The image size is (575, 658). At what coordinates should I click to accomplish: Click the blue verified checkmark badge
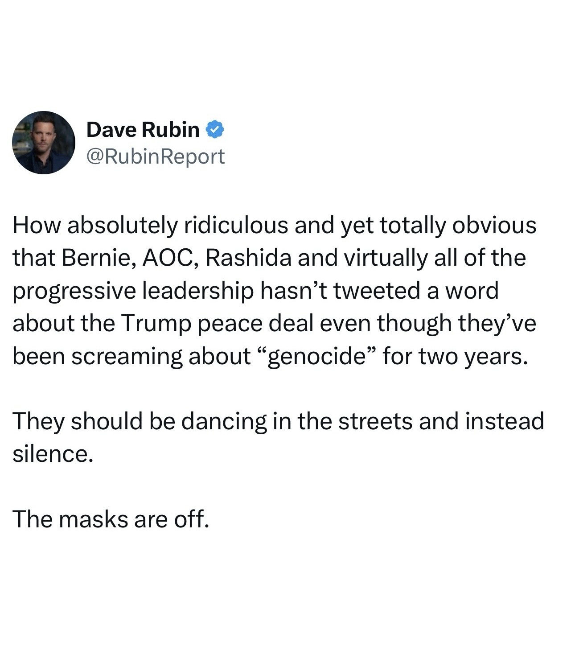pos(215,130)
